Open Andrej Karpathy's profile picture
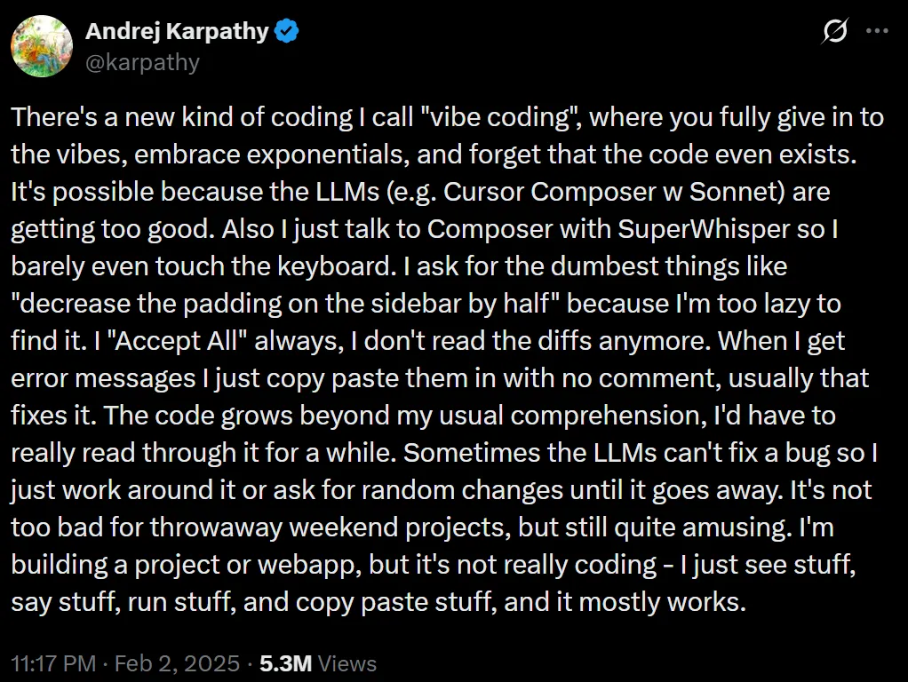The image size is (908, 682). [x=41, y=45]
